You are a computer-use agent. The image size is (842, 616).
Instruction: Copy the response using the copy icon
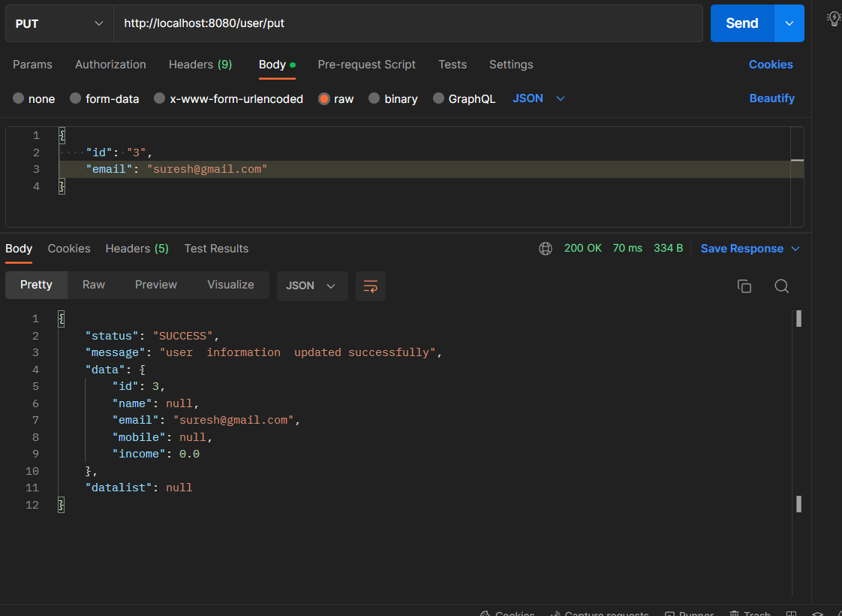click(x=744, y=286)
